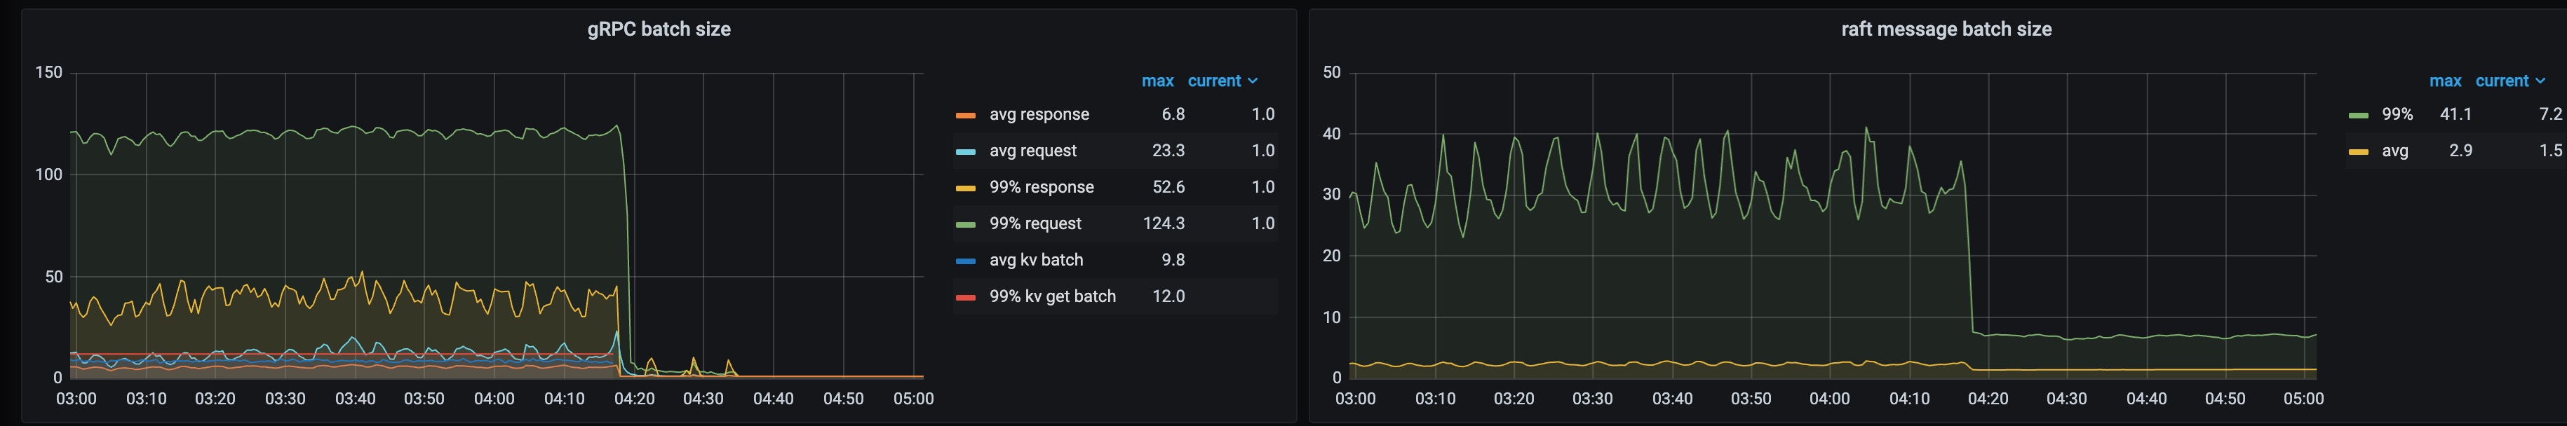The image size is (2567, 426).
Task: Toggle the avg kv batch legend label
Action: point(1035,260)
